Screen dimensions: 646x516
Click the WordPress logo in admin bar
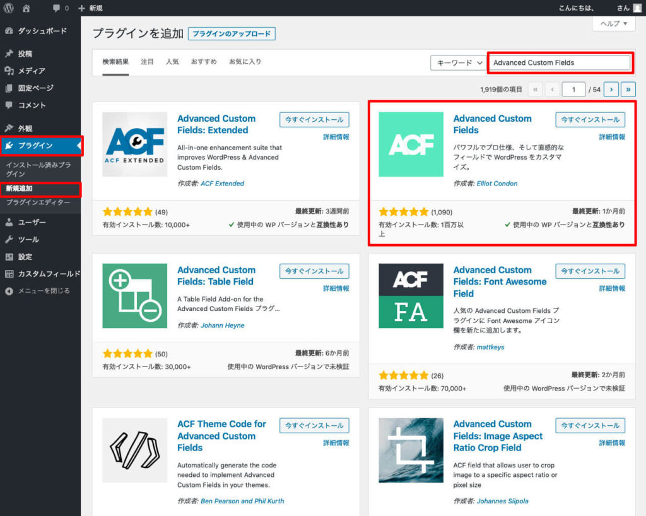click(8, 8)
